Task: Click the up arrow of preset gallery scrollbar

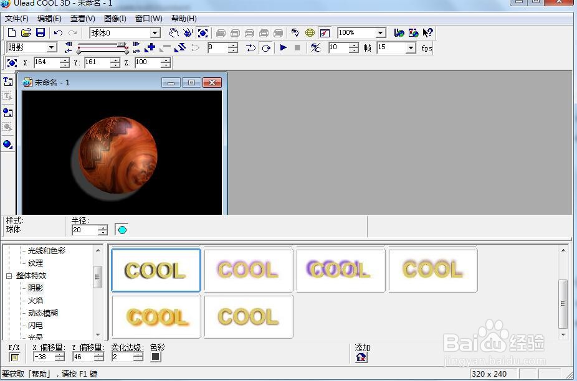Action: tap(563, 251)
